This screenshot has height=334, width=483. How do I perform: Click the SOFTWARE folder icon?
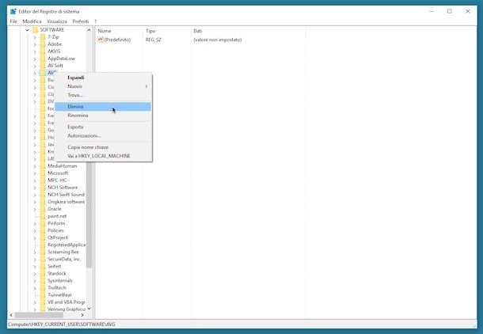point(35,30)
